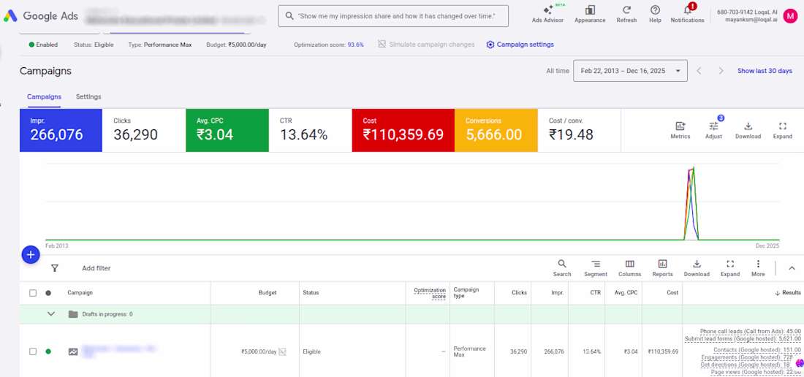Open the Appearance settings icon
The width and height of the screenshot is (804, 377).
pos(590,9)
